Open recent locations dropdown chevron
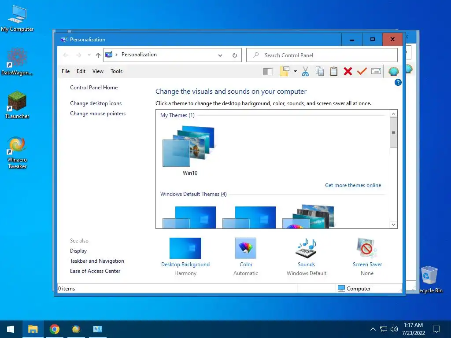The width and height of the screenshot is (451, 338). pyautogui.click(x=89, y=55)
